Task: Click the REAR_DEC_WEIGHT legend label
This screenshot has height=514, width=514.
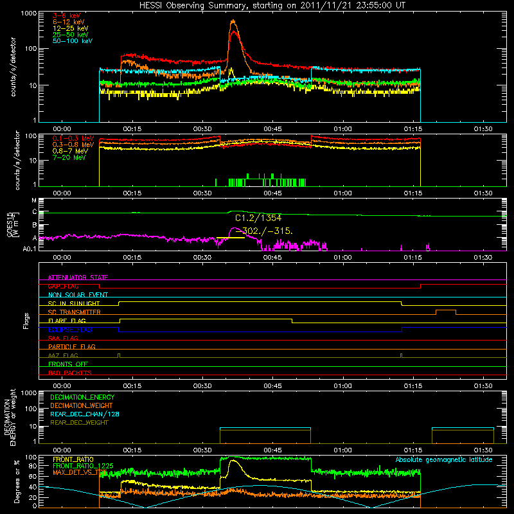Action: click(79, 423)
